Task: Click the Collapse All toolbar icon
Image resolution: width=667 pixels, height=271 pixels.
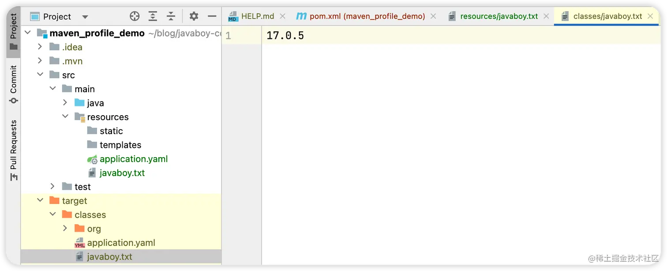Action: tap(171, 16)
